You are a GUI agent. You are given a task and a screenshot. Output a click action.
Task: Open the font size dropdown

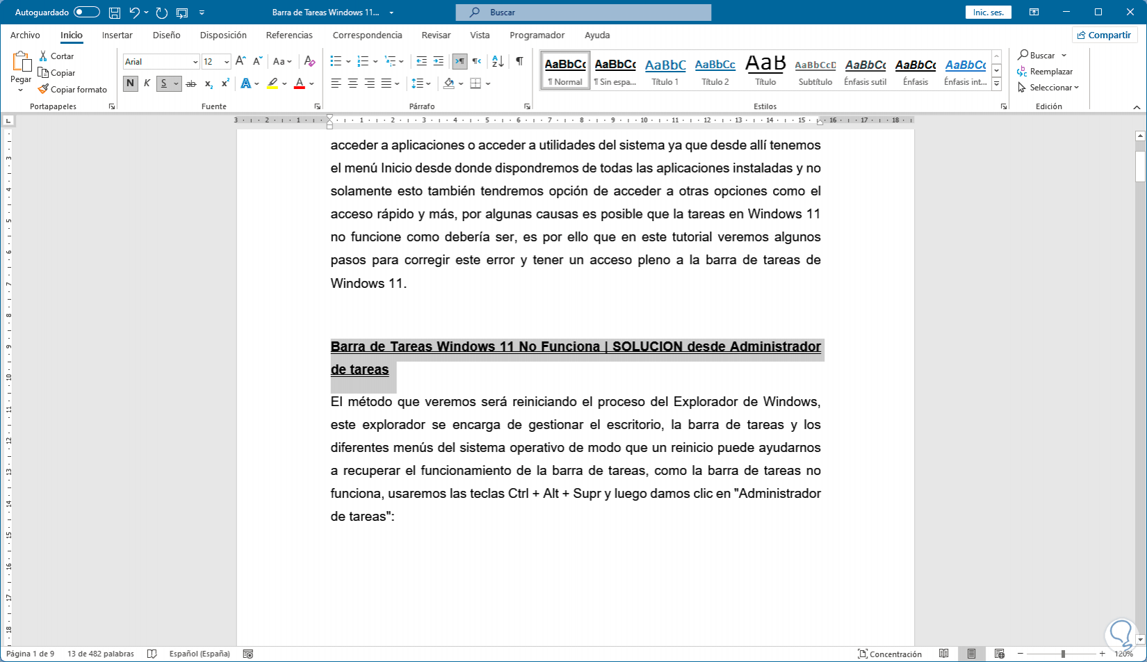(x=227, y=62)
